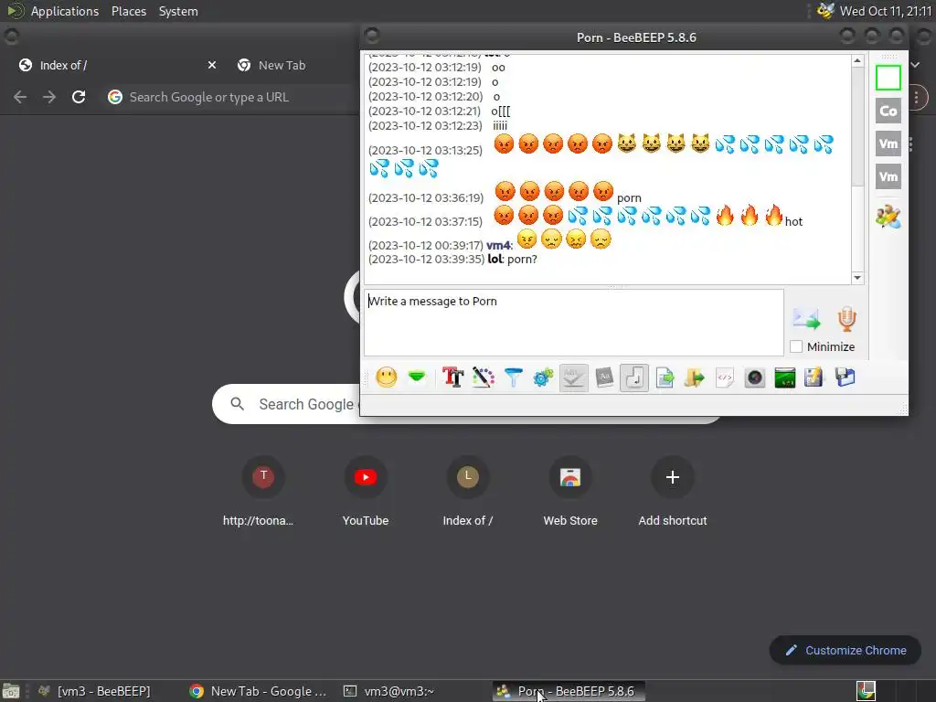Open Chrome's tab search chevron
The width and height of the screenshot is (936, 702).
pyautogui.click(x=915, y=65)
